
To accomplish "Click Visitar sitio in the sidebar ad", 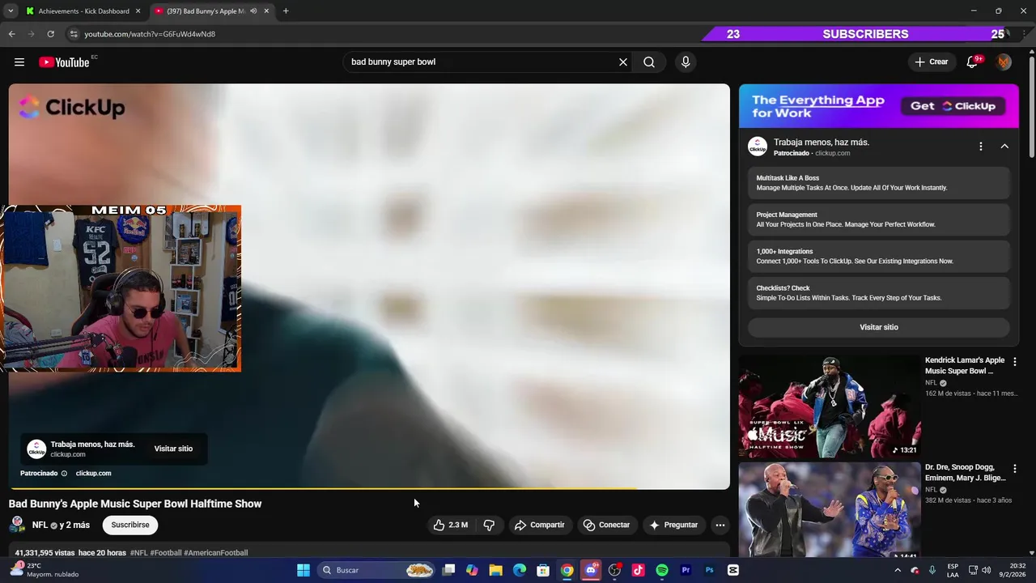I will tap(879, 327).
